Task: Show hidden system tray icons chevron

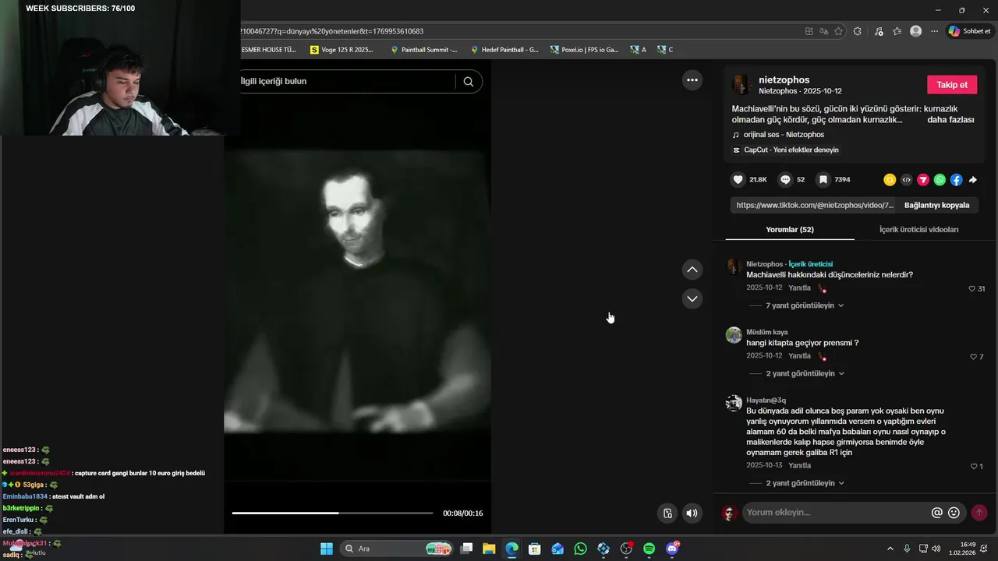Action: [890, 549]
